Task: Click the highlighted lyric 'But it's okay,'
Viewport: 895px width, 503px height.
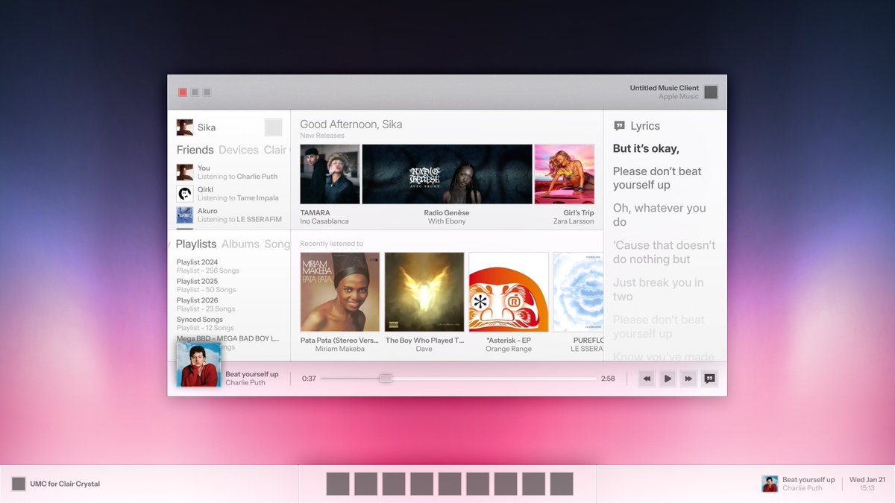Action: click(x=646, y=148)
